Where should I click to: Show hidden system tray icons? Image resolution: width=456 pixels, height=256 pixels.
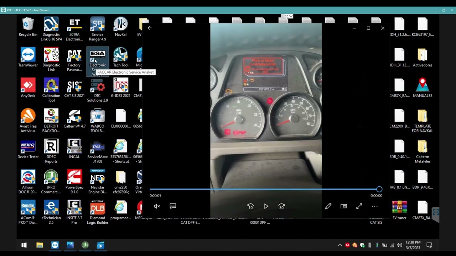pyautogui.click(x=340, y=245)
